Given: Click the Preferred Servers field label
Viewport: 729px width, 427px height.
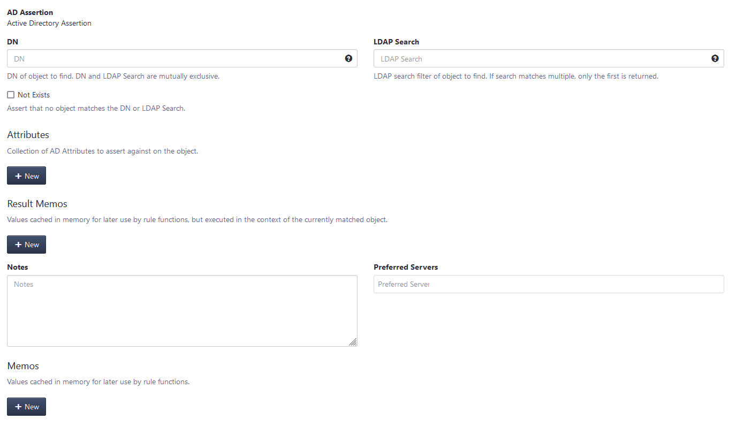Looking at the screenshot, I should (x=406, y=267).
